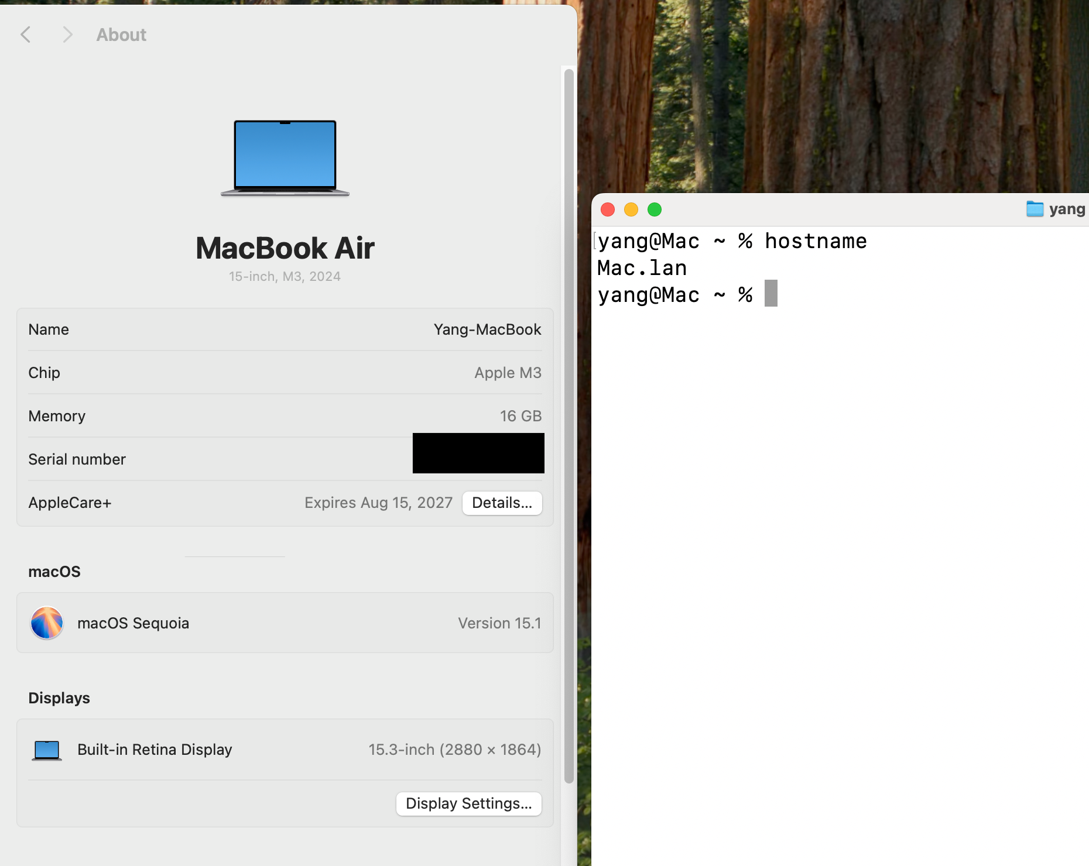
Task: Click the Mac.lan output line in Terminal
Action: [642, 268]
